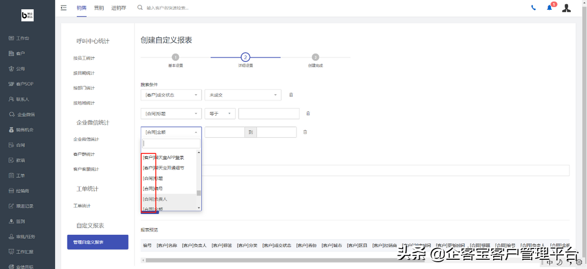Switch to the 进销存 top tab
This screenshot has width=587, height=269.
coord(118,8)
